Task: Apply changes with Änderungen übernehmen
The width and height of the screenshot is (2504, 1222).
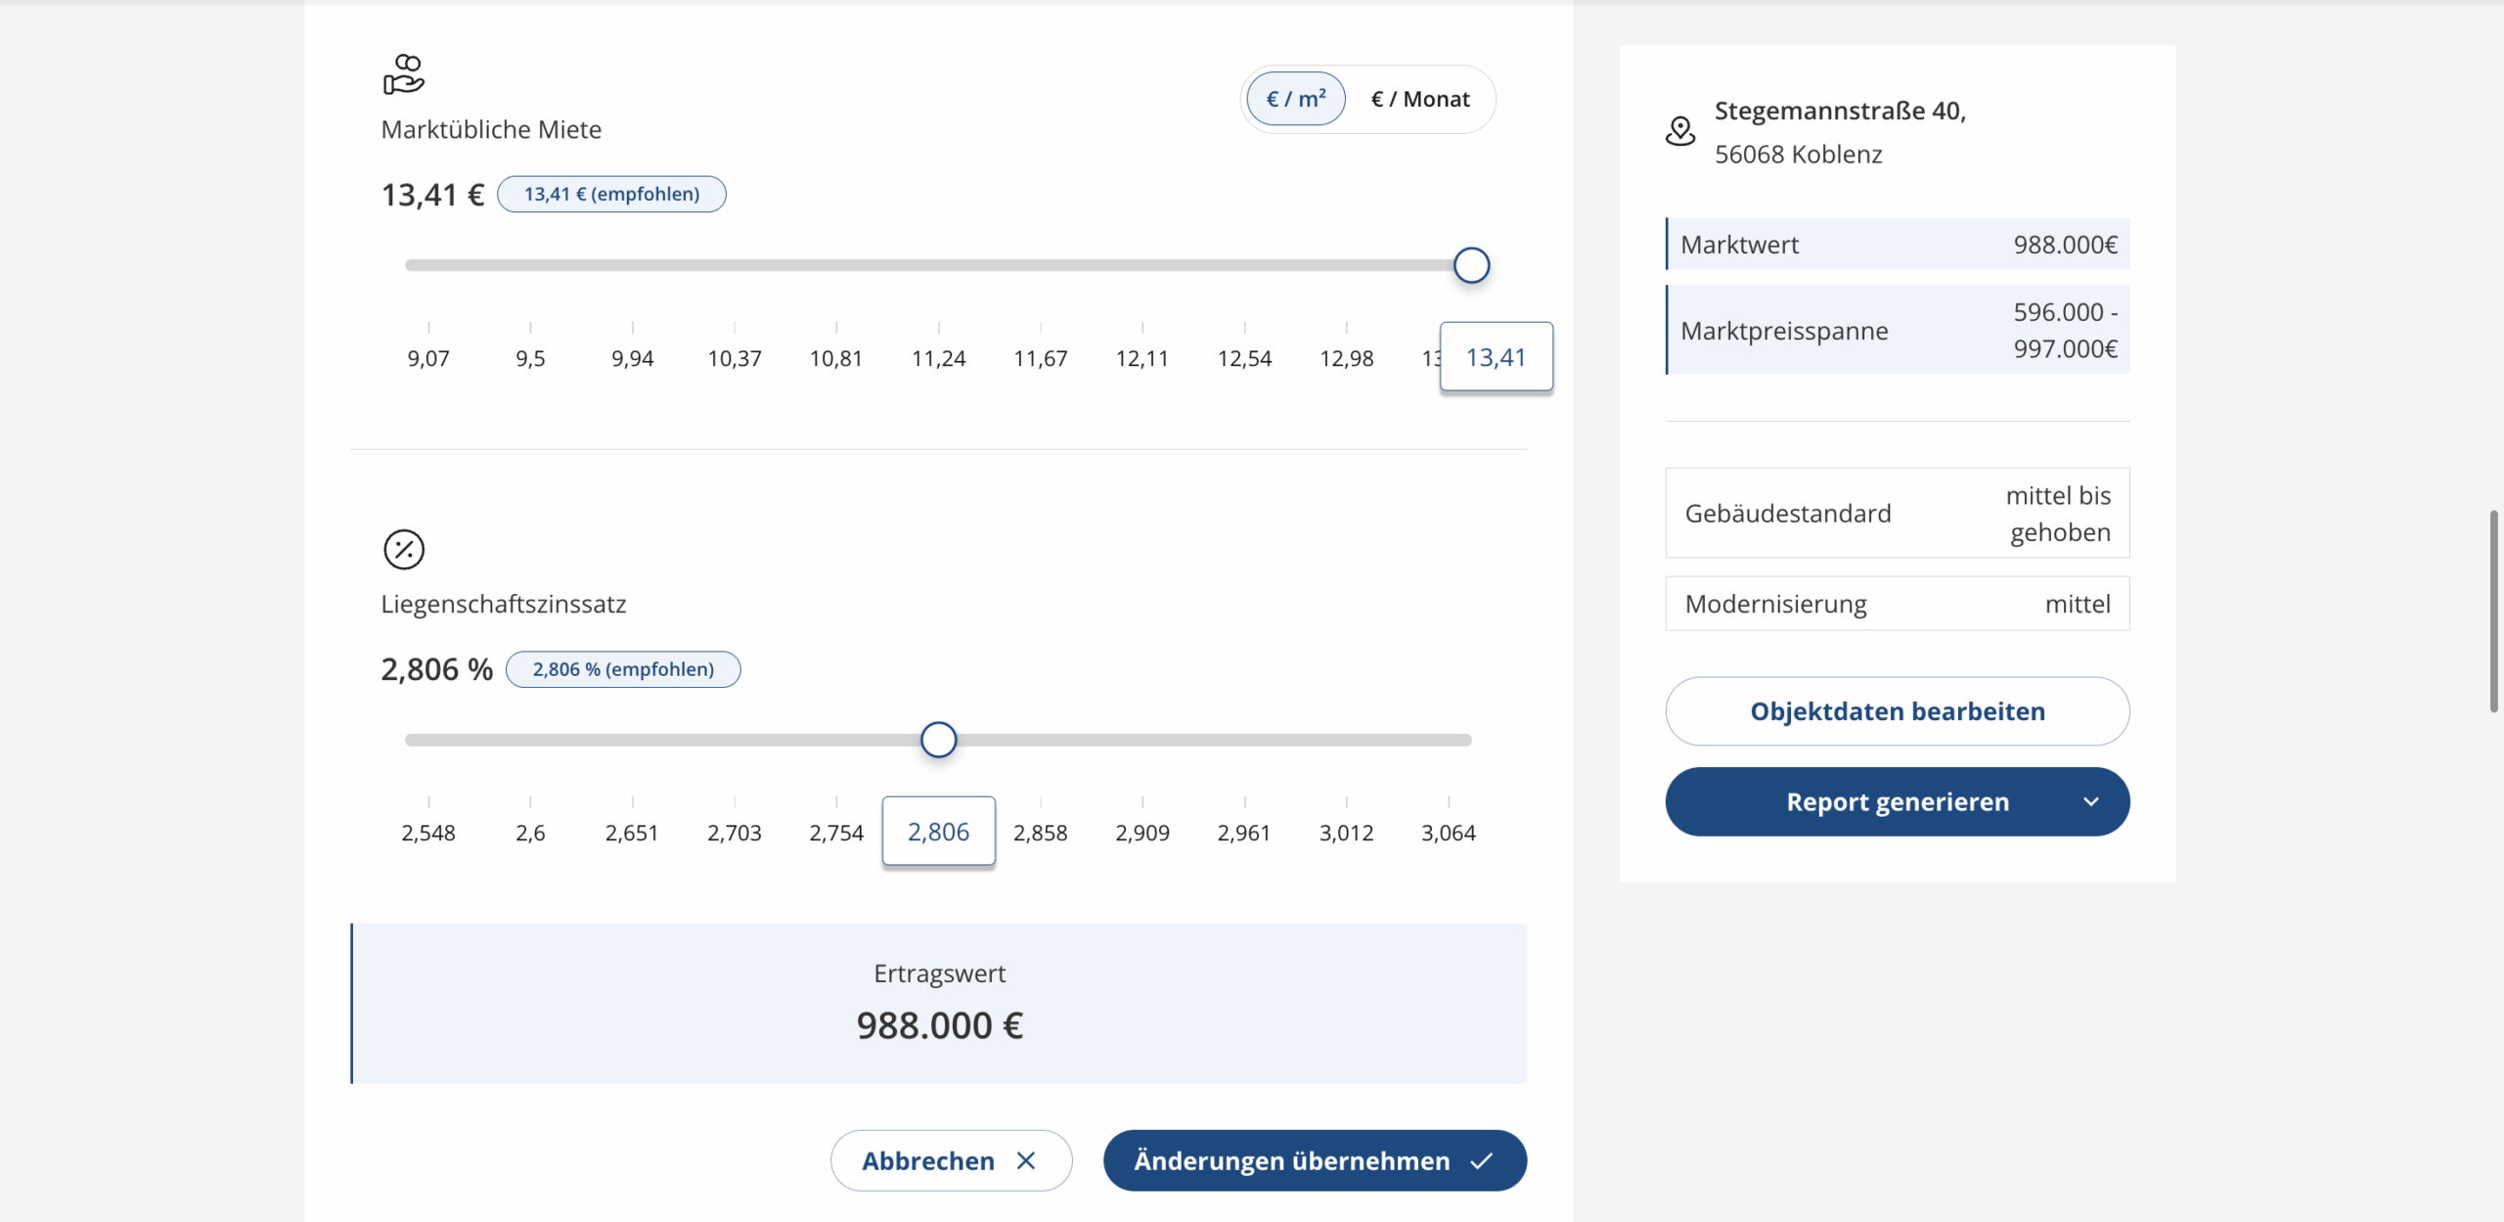Action: [x=1314, y=1160]
